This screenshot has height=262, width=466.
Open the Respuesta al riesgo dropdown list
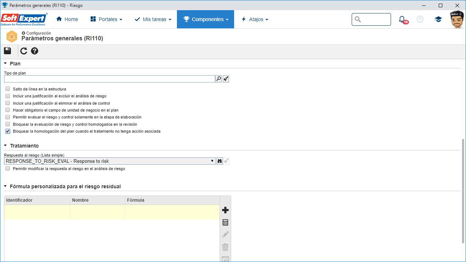(x=110, y=161)
